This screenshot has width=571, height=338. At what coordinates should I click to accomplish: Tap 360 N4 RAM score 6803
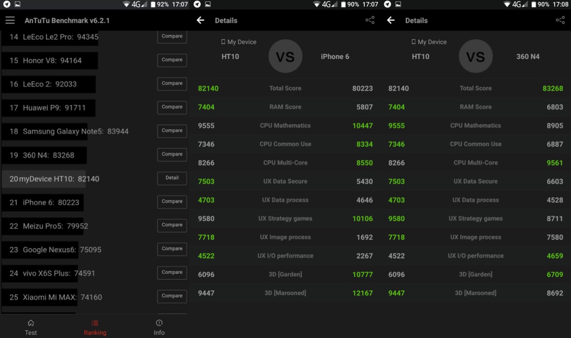555,107
